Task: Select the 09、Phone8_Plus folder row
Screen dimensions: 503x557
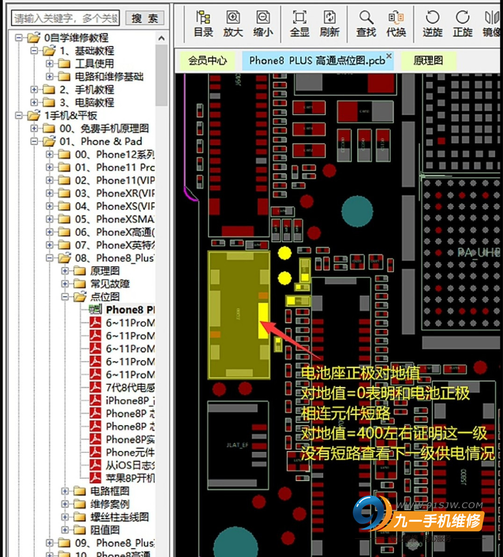Action: pyautogui.click(x=106, y=543)
